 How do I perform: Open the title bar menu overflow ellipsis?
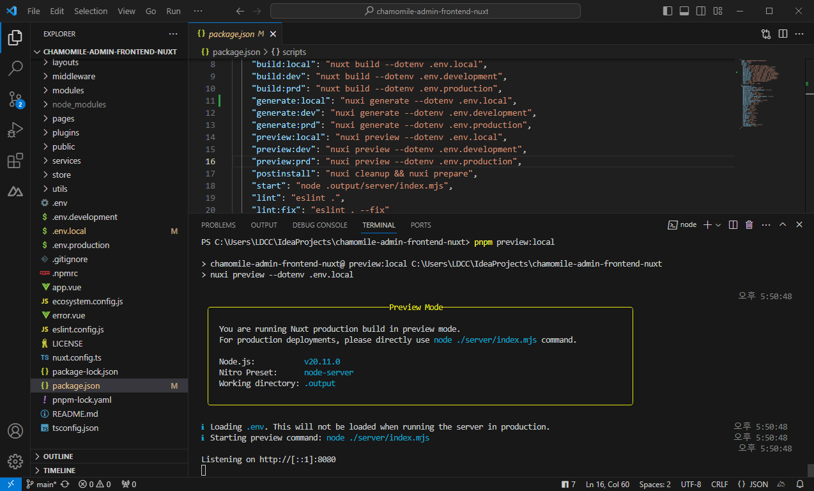pyautogui.click(x=198, y=11)
